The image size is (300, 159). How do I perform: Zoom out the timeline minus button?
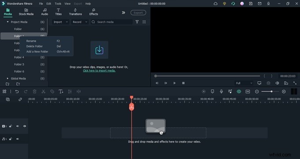click(x=257, y=91)
